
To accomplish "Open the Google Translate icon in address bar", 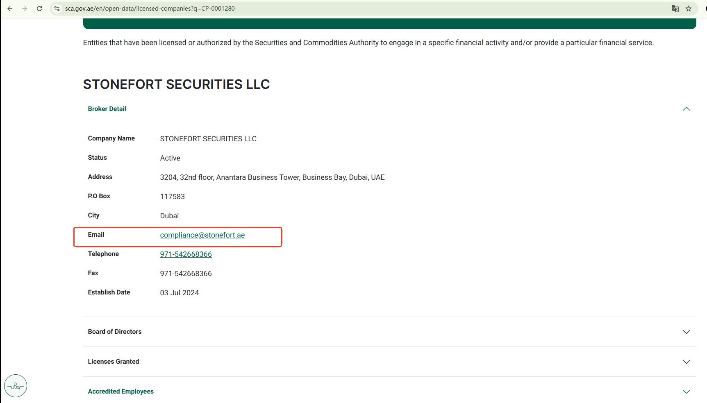I will click(x=675, y=9).
